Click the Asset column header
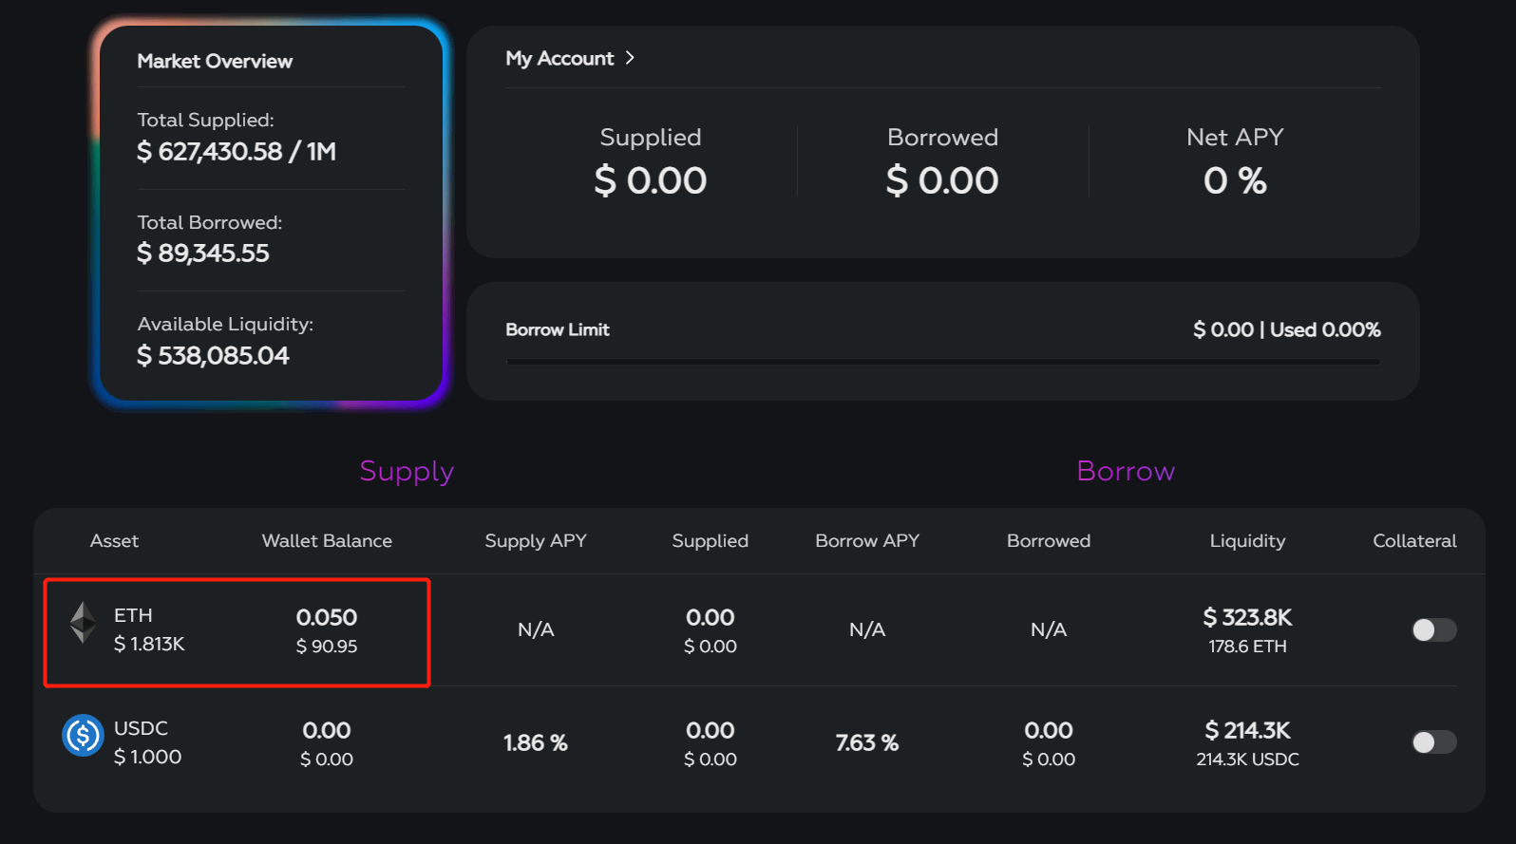Screen dimensions: 1516x844 click(x=114, y=540)
